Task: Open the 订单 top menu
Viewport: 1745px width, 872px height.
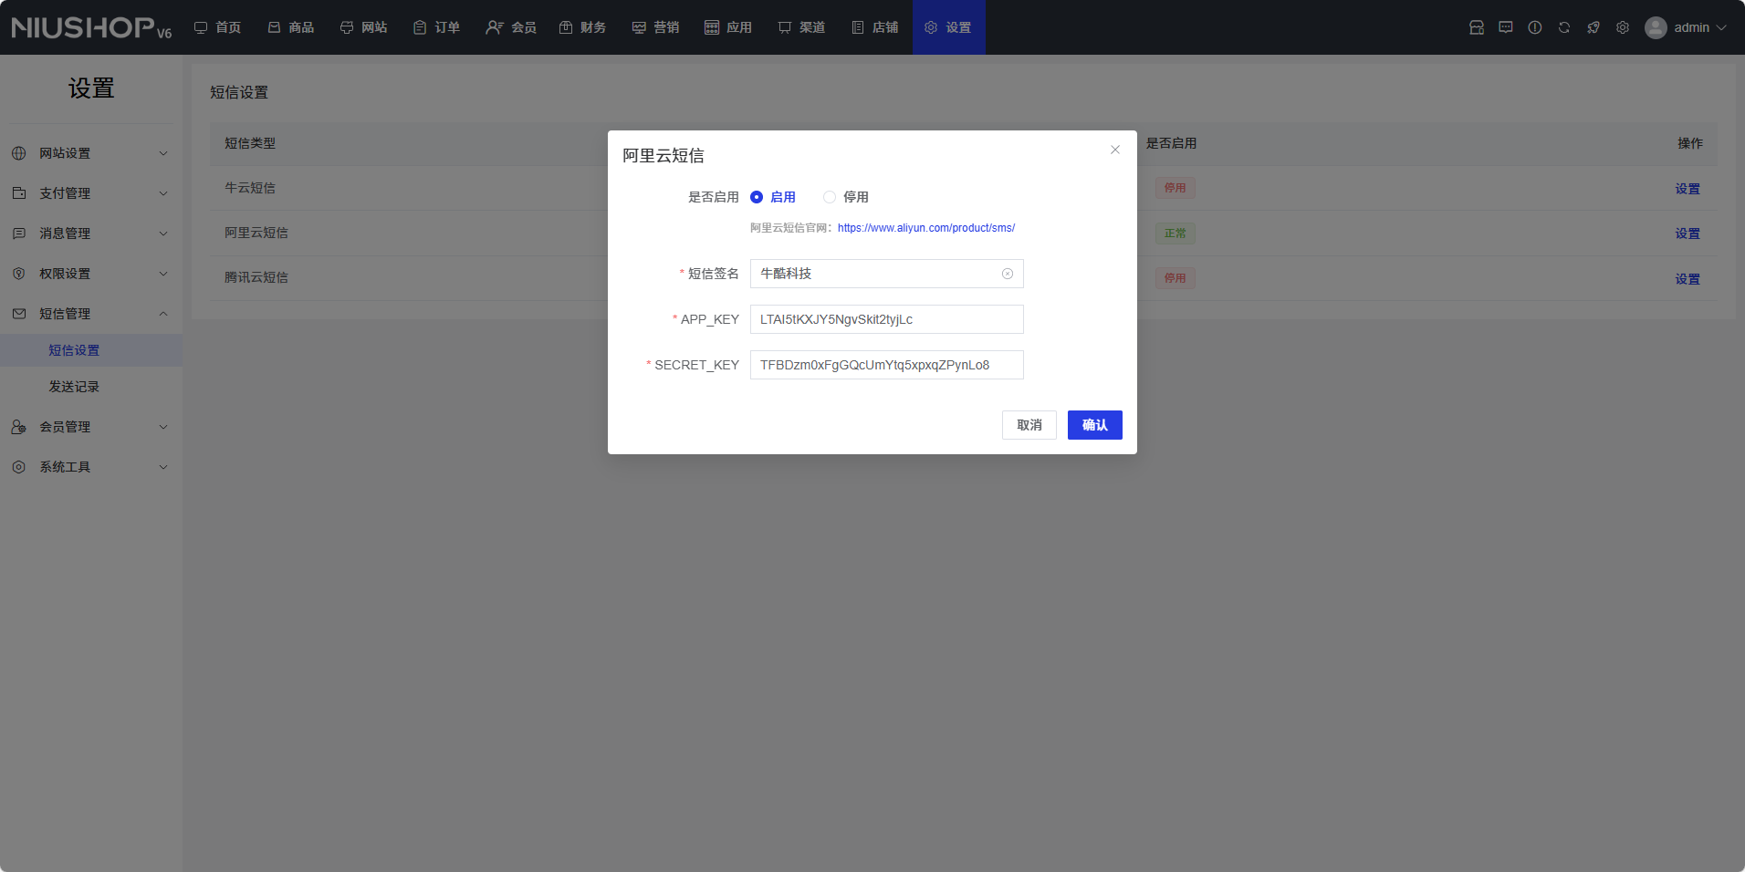Action: 436,27
